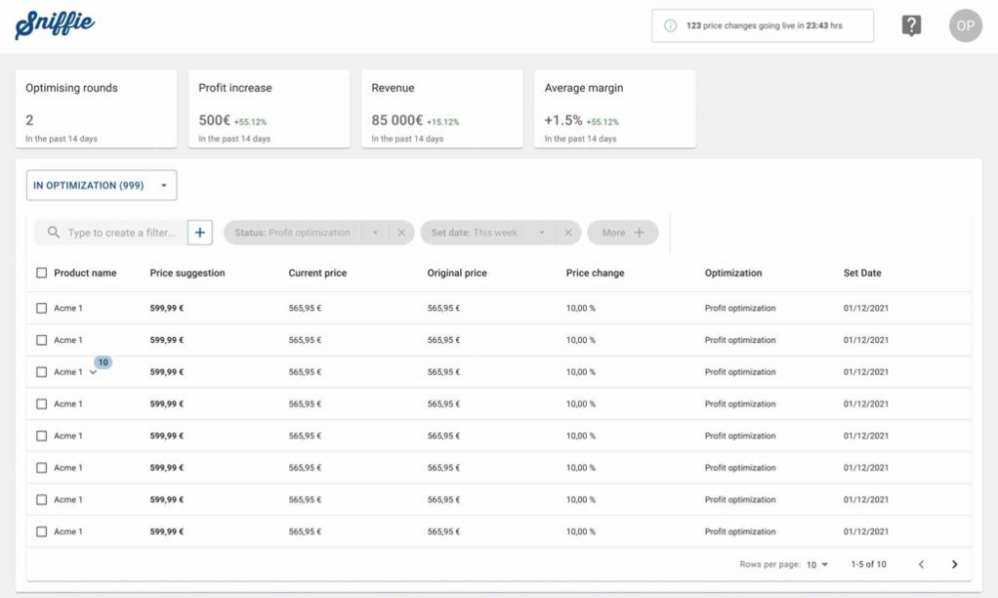Viewport: 998px width, 598px height.
Task: Open the Average margin card
Action: coord(616,110)
